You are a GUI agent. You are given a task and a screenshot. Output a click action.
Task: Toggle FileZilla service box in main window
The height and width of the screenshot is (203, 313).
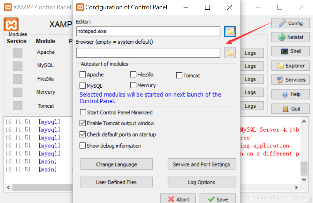[18, 79]
